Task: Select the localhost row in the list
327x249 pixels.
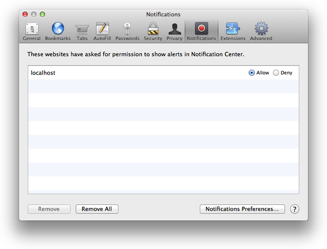Action: point(120,73)
